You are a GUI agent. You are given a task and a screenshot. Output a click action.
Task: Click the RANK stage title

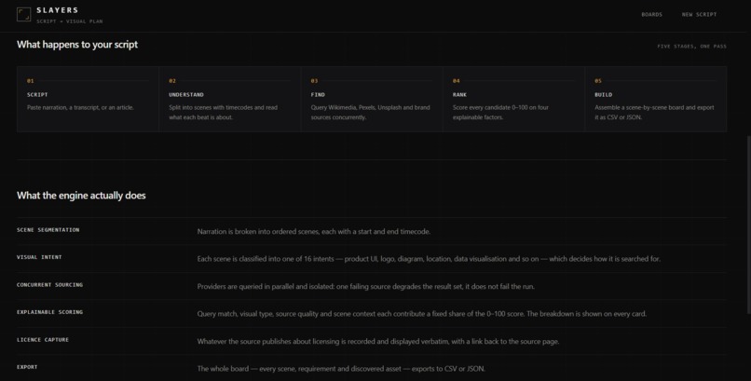tap(459, 95)
